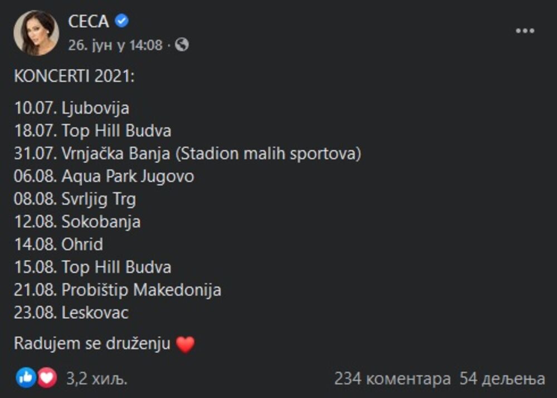The width and height of the screenshot is (557, 398).
Task: Select the 06.08. Aqua Park Jugovo line
Action: click(104, 176)
